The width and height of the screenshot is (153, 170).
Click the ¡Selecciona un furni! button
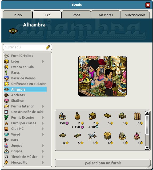pos(103,163)
